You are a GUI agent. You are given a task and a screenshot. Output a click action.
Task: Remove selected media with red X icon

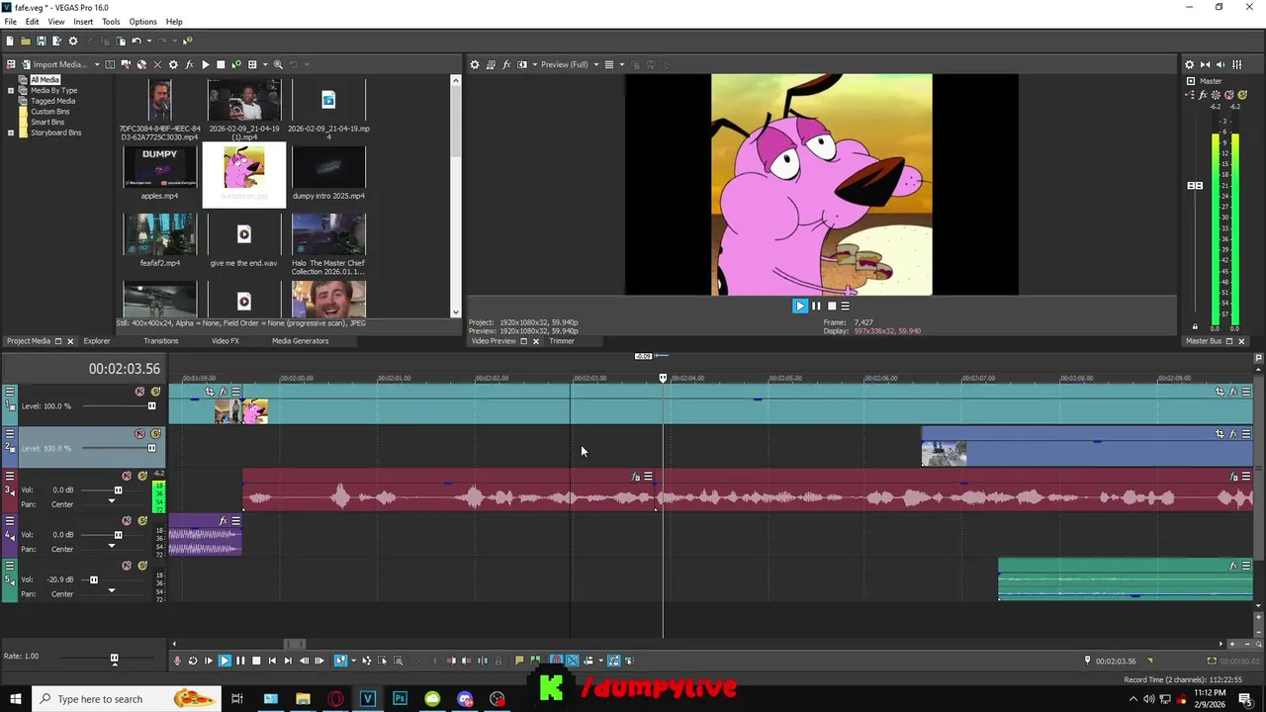[x=157, y=64]
